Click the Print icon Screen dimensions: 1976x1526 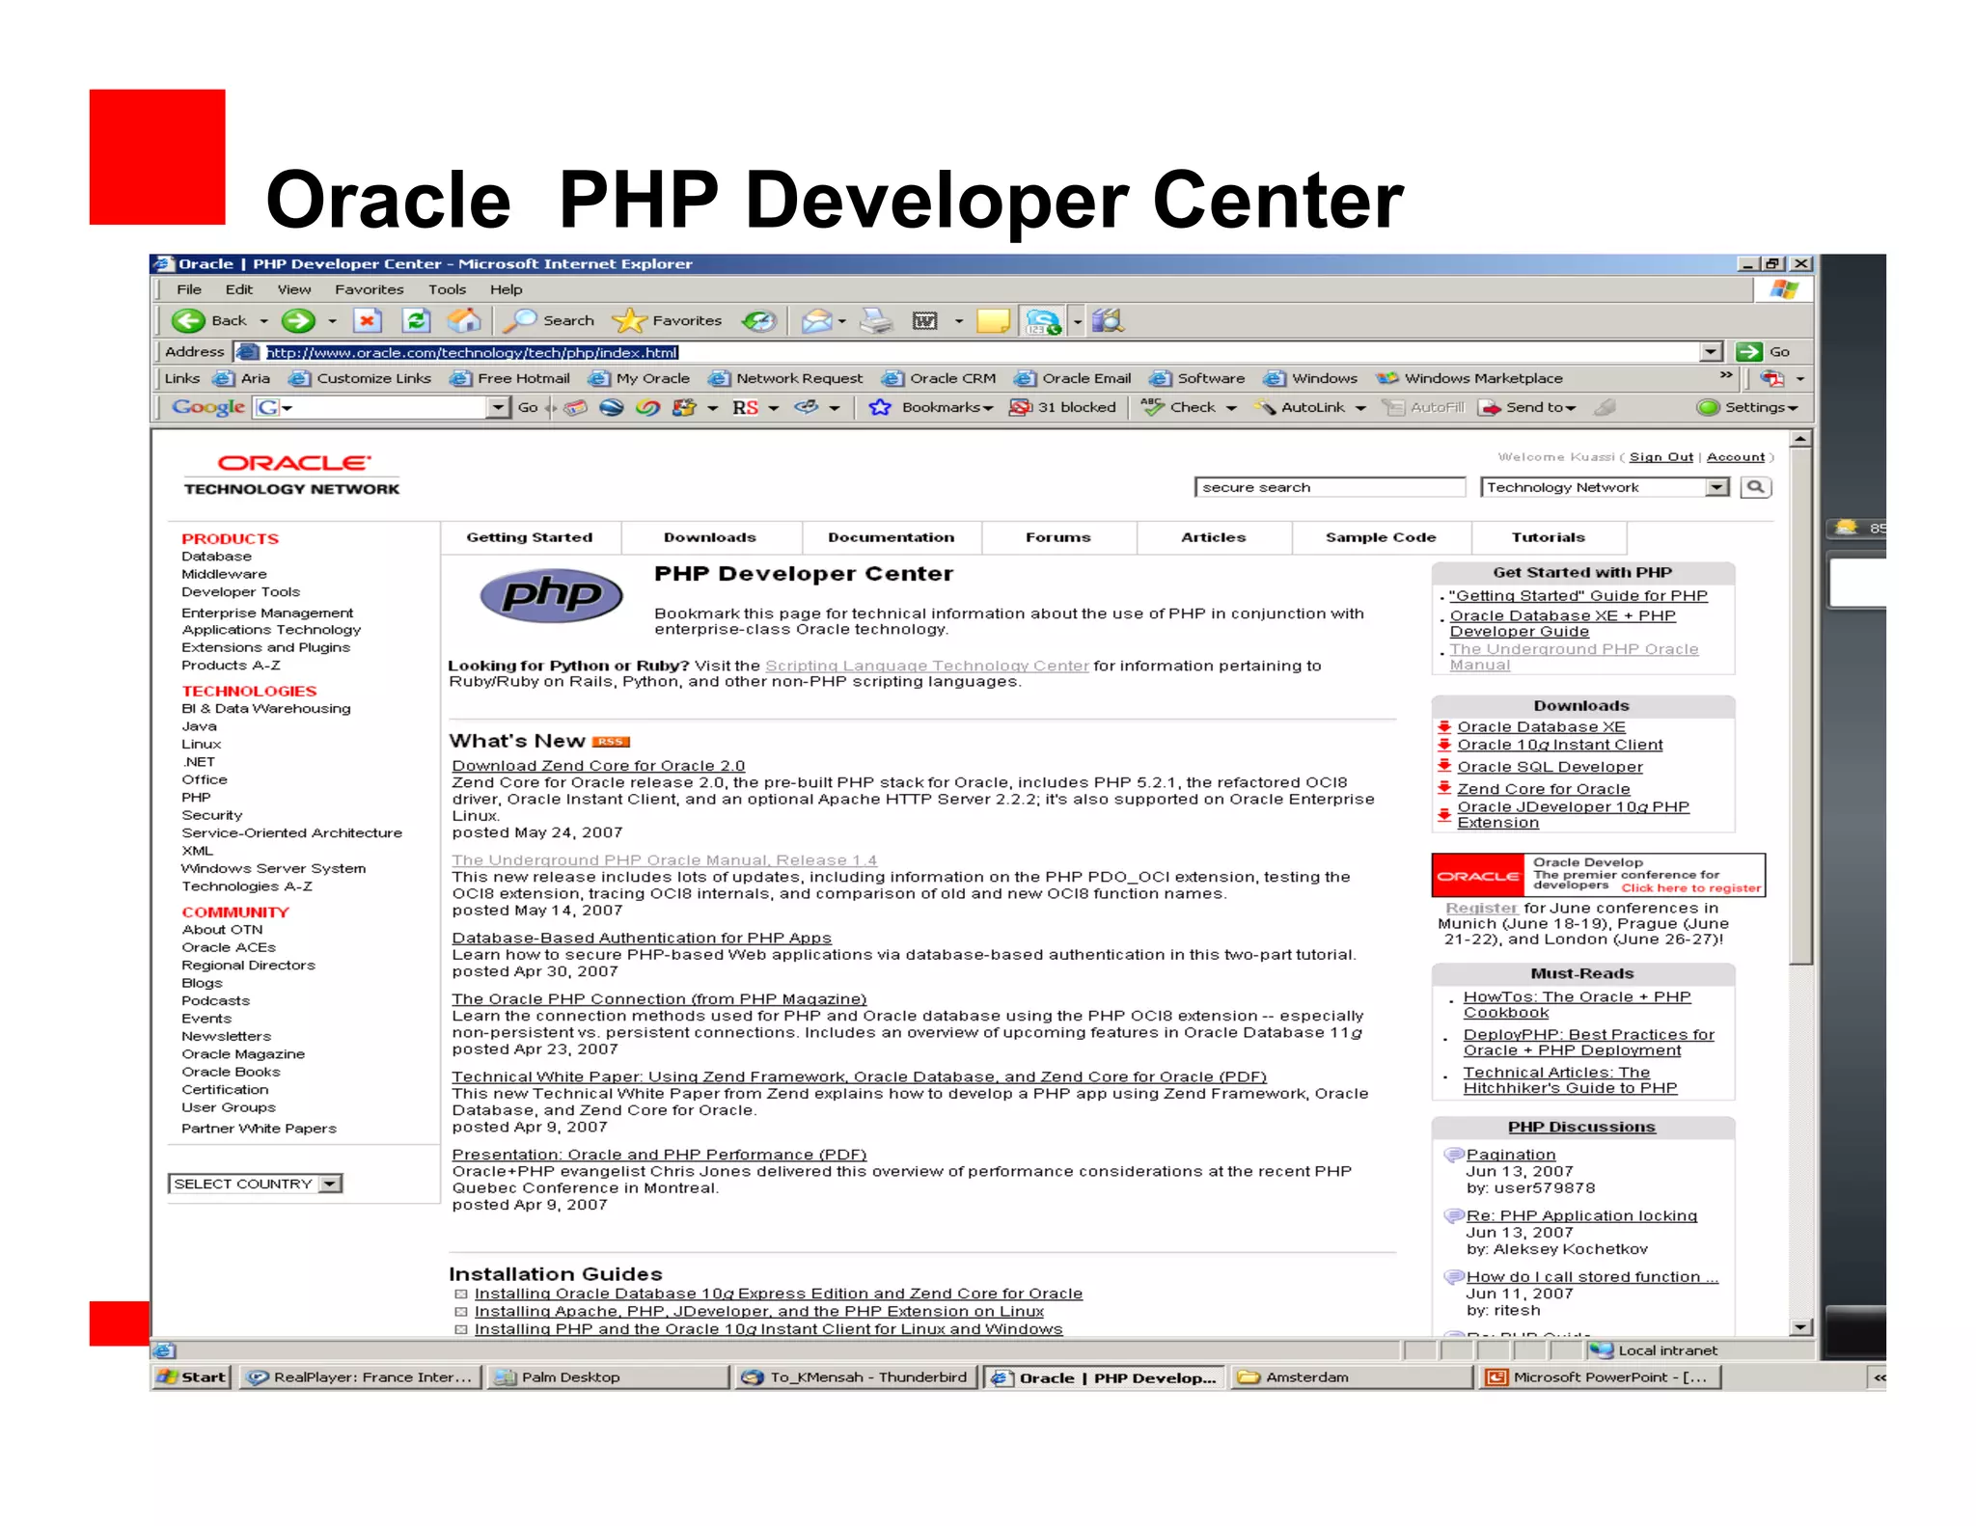click(x=876, y=320)
